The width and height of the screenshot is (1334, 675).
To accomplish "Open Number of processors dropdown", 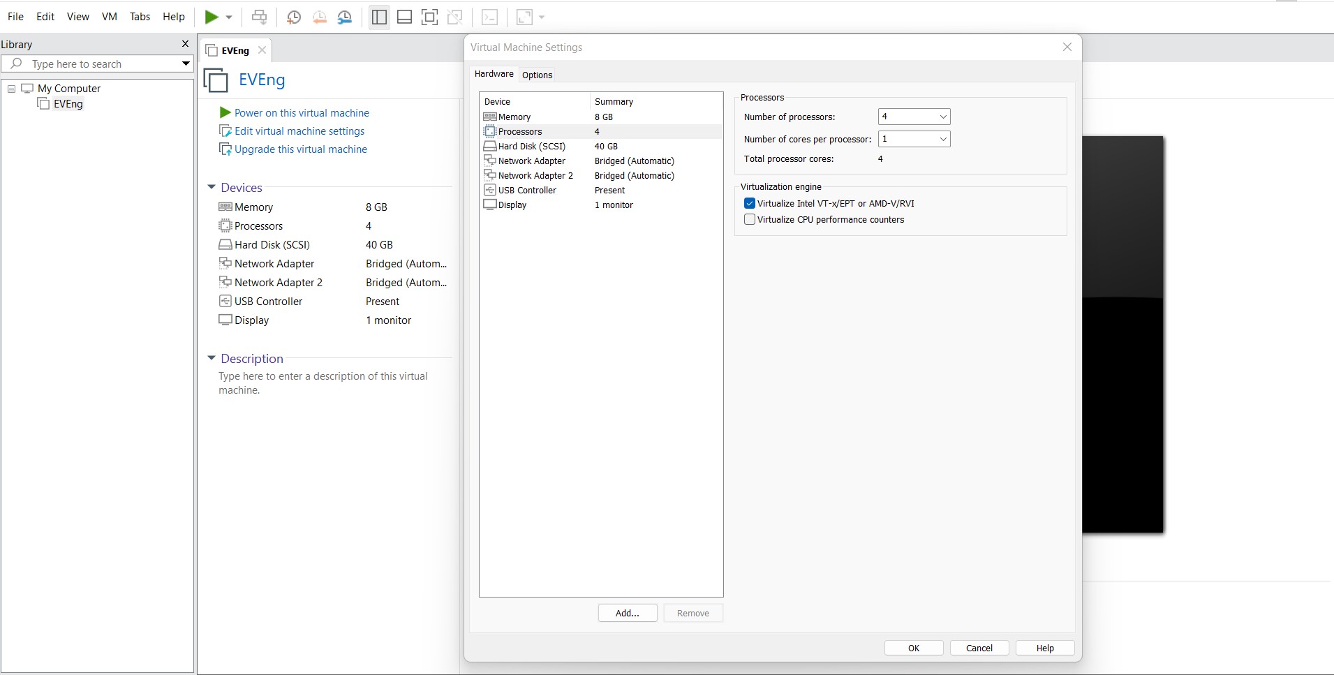I will click(x=914, y=117).
